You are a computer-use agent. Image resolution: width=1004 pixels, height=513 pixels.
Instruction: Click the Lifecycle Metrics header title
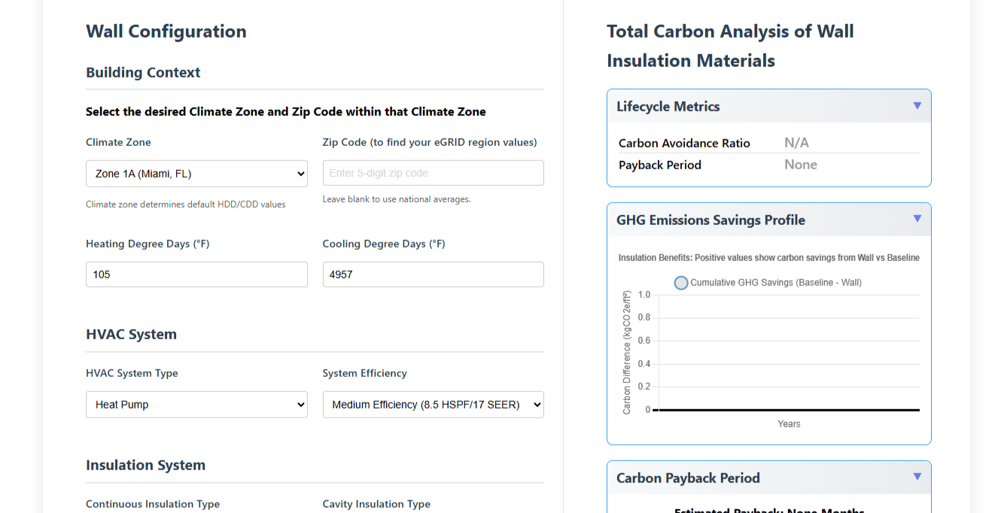click(x=668, y=107)
